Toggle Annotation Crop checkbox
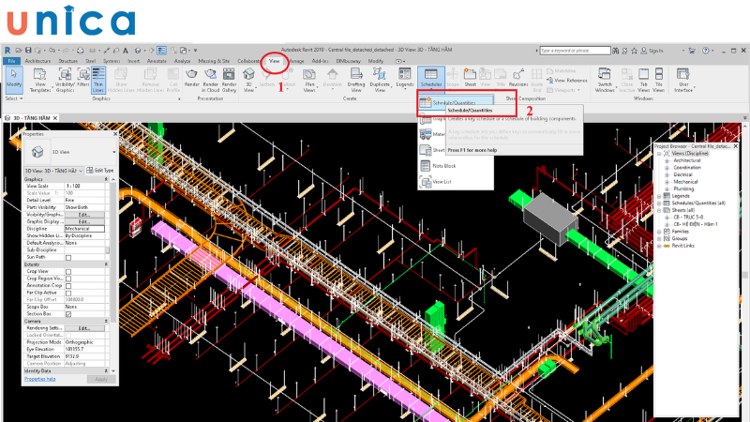Viewport: 750px width, 422px height. 68,286
